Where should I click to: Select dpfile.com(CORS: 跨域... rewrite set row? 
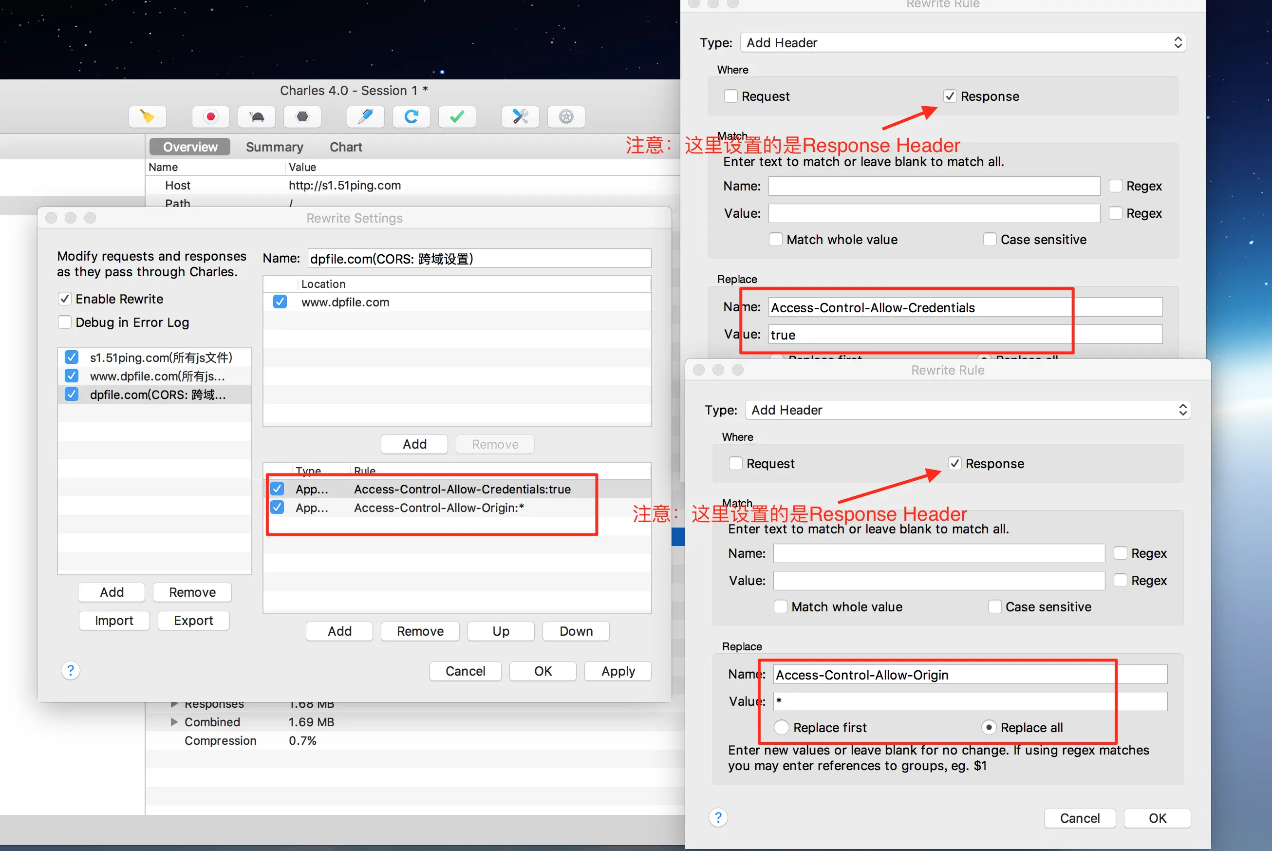[154, 394]
